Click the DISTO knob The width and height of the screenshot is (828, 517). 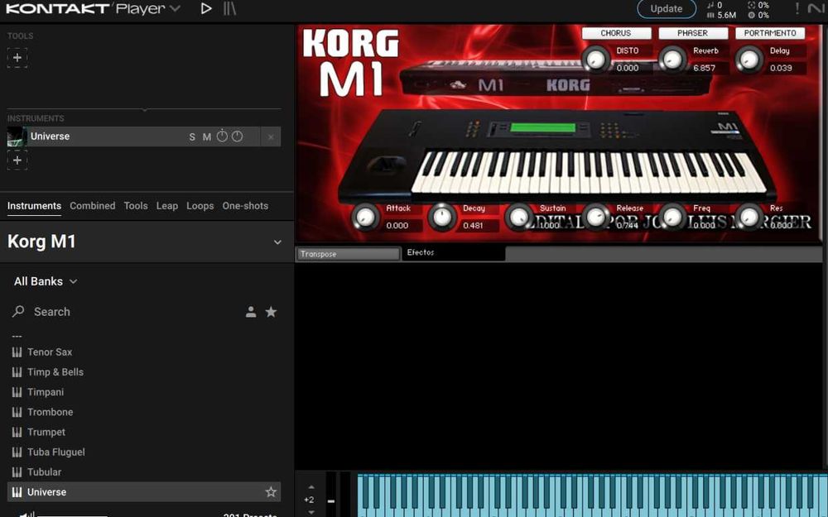pos(595,59)
